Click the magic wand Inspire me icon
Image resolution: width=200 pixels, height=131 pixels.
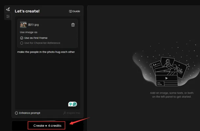point(65,113)
